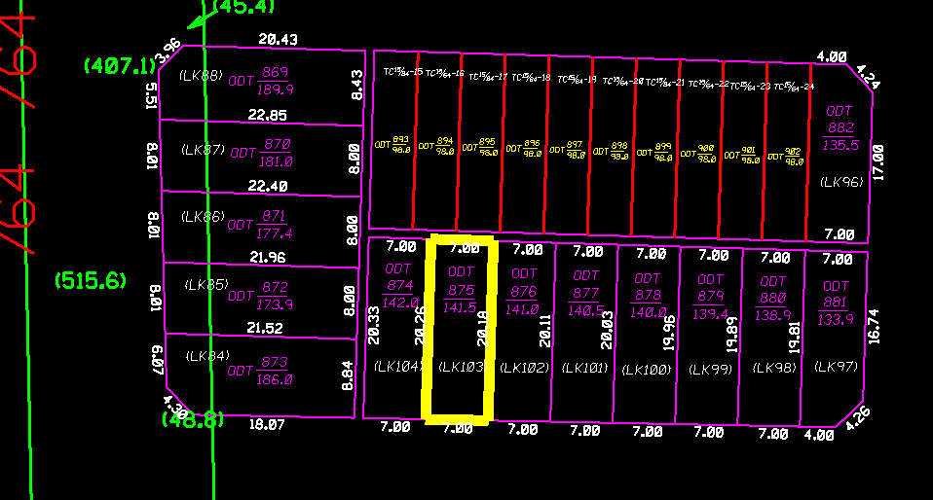Pick the green (515.6) elevation annotation
The image size is (933, 500).
click(x=91, y=280)
